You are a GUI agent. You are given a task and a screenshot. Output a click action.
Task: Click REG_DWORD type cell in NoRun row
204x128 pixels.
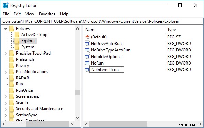[179, 63]
